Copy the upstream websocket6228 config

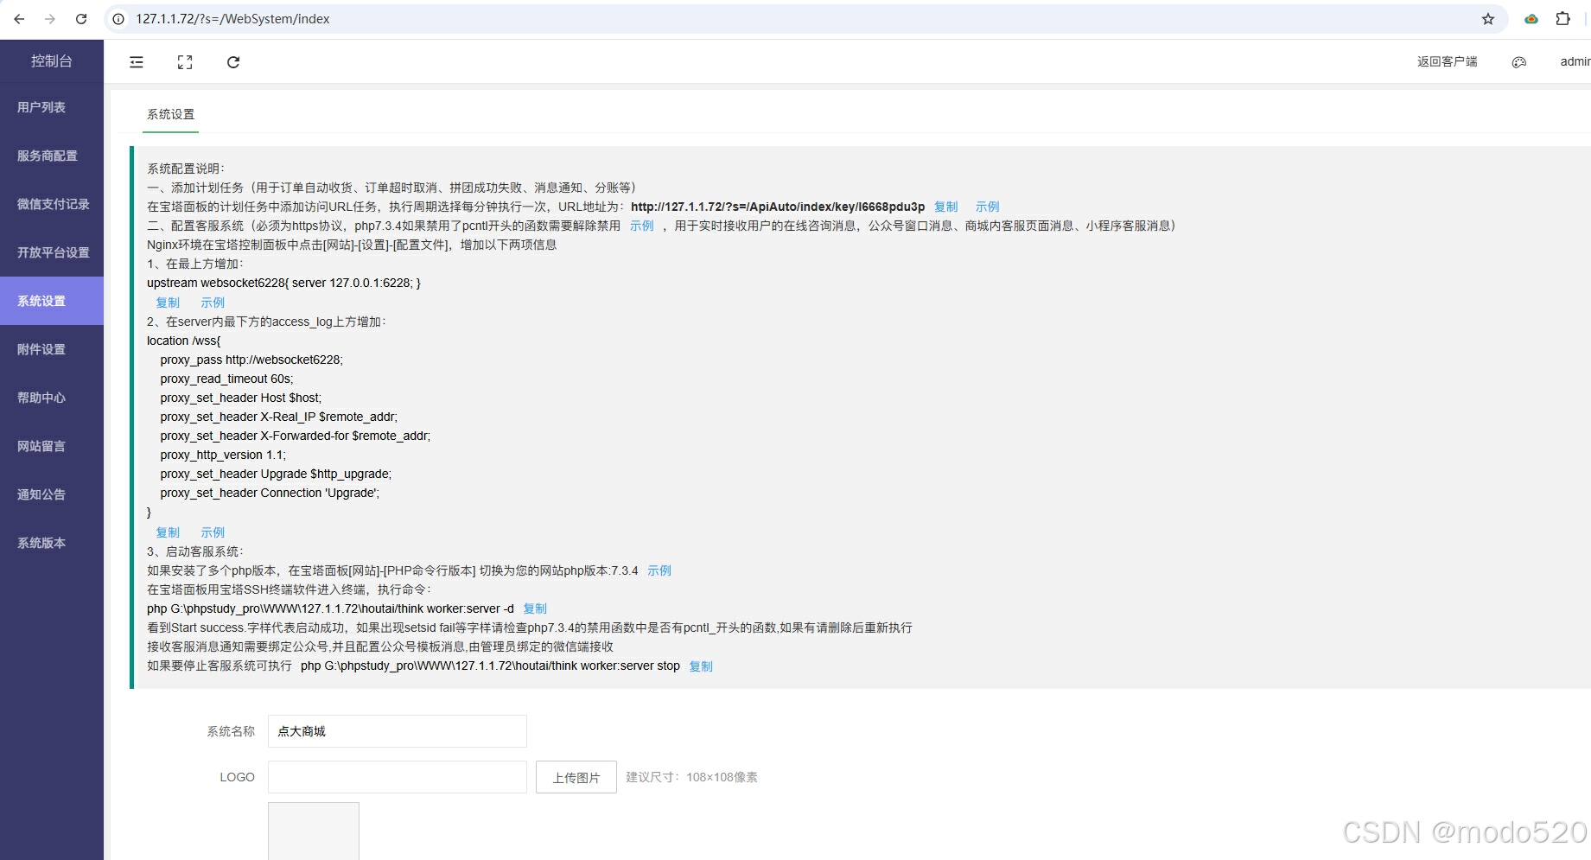[168, 303]
